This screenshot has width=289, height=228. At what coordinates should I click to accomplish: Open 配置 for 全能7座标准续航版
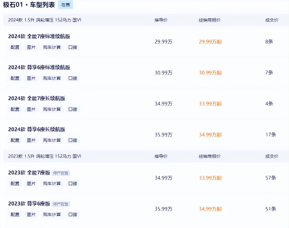(x=15, y=47)
